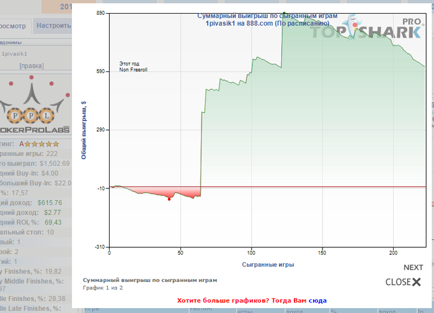The width and height of the screenshot is (434, 313).
Task: Click the red minimum point on chart
Action: [x=169, y=199]
